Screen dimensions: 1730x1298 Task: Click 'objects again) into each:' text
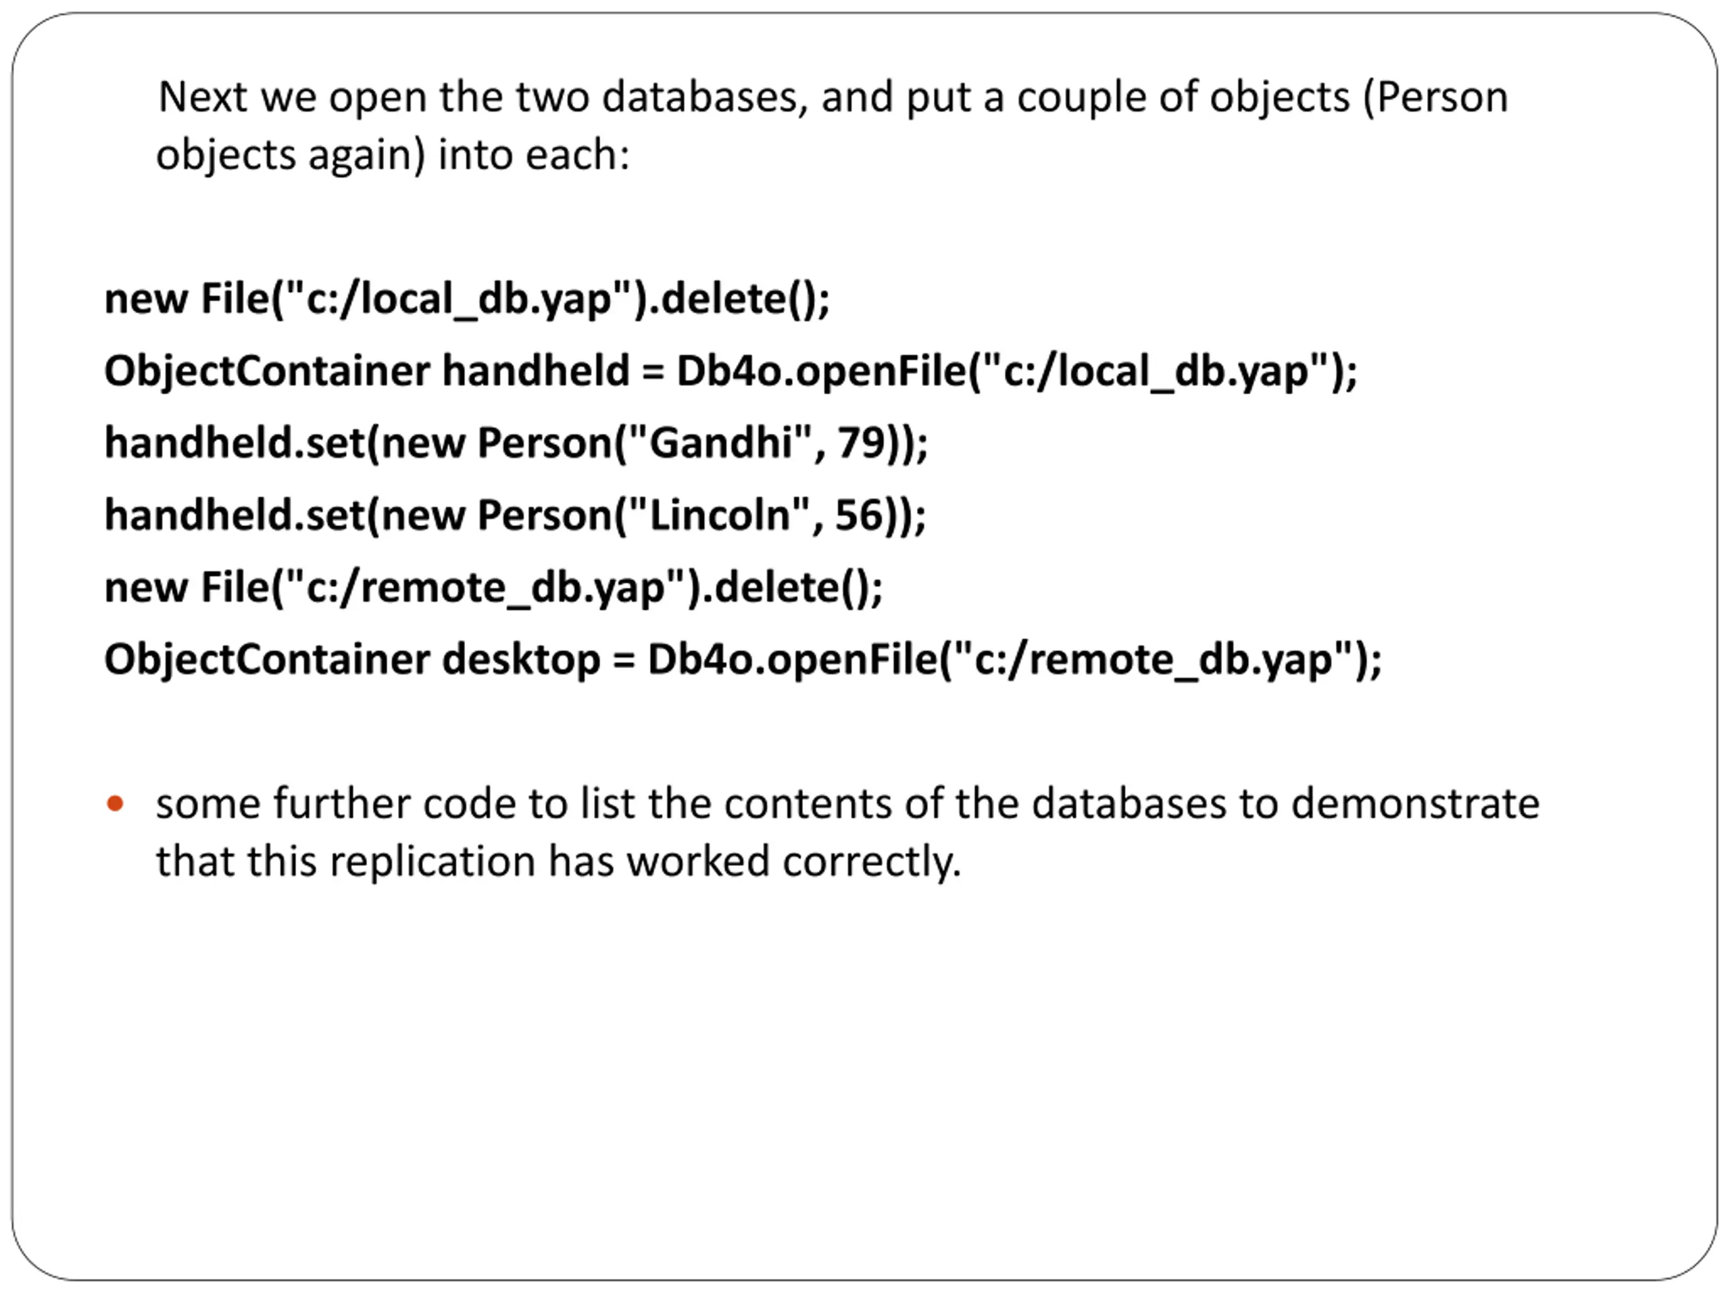(x=393, y=155)
